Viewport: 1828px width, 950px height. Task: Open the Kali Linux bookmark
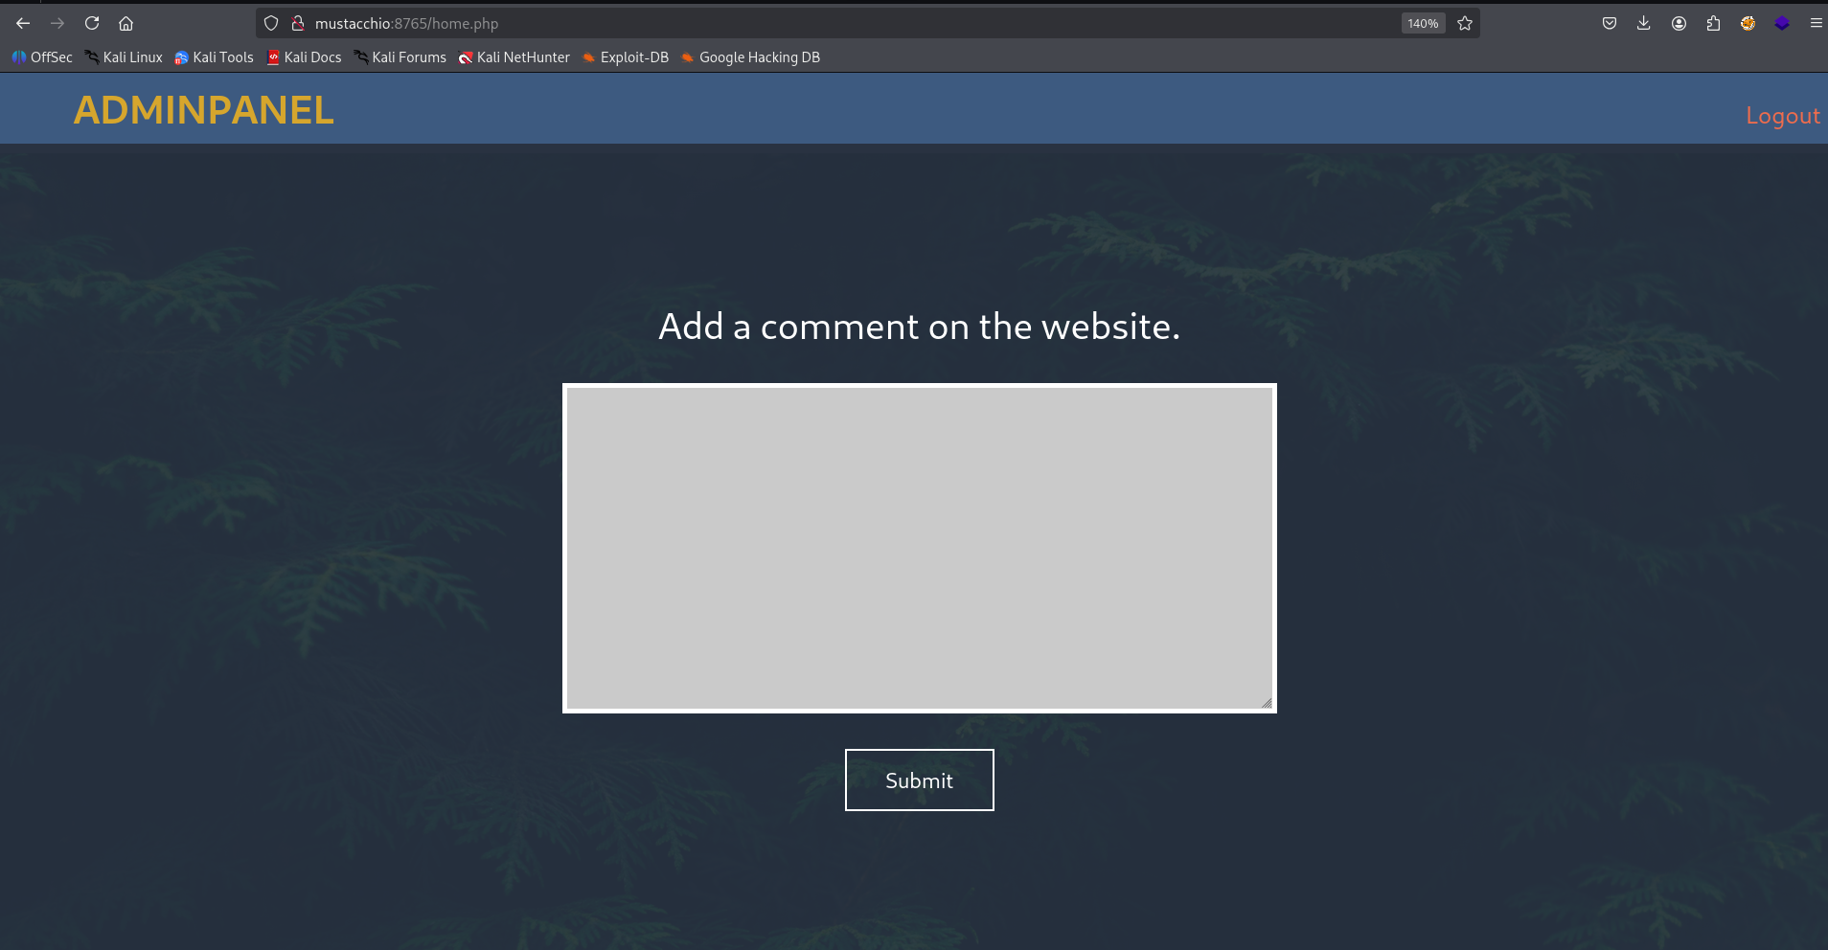[x=124, y=57]
